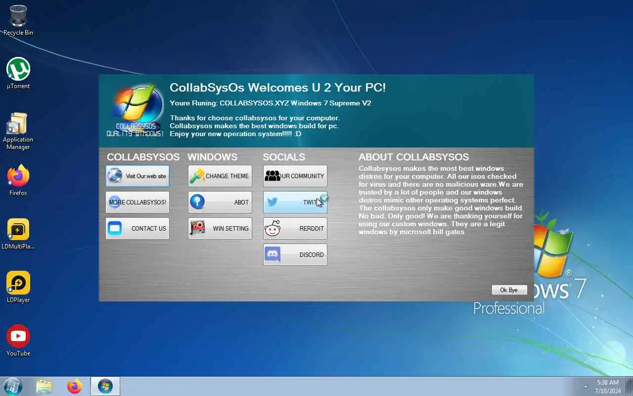Image resolution: width=633 pixels, height=396 pixels.
Task: Open LDMultiPlayer desktop shortcut
Action: coord(18,234)
